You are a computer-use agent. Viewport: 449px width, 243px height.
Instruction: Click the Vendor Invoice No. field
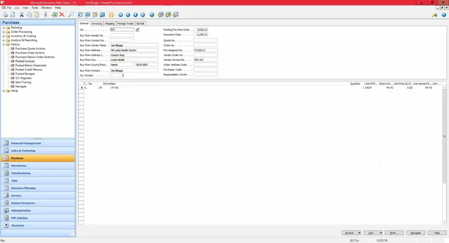point(206,60)
